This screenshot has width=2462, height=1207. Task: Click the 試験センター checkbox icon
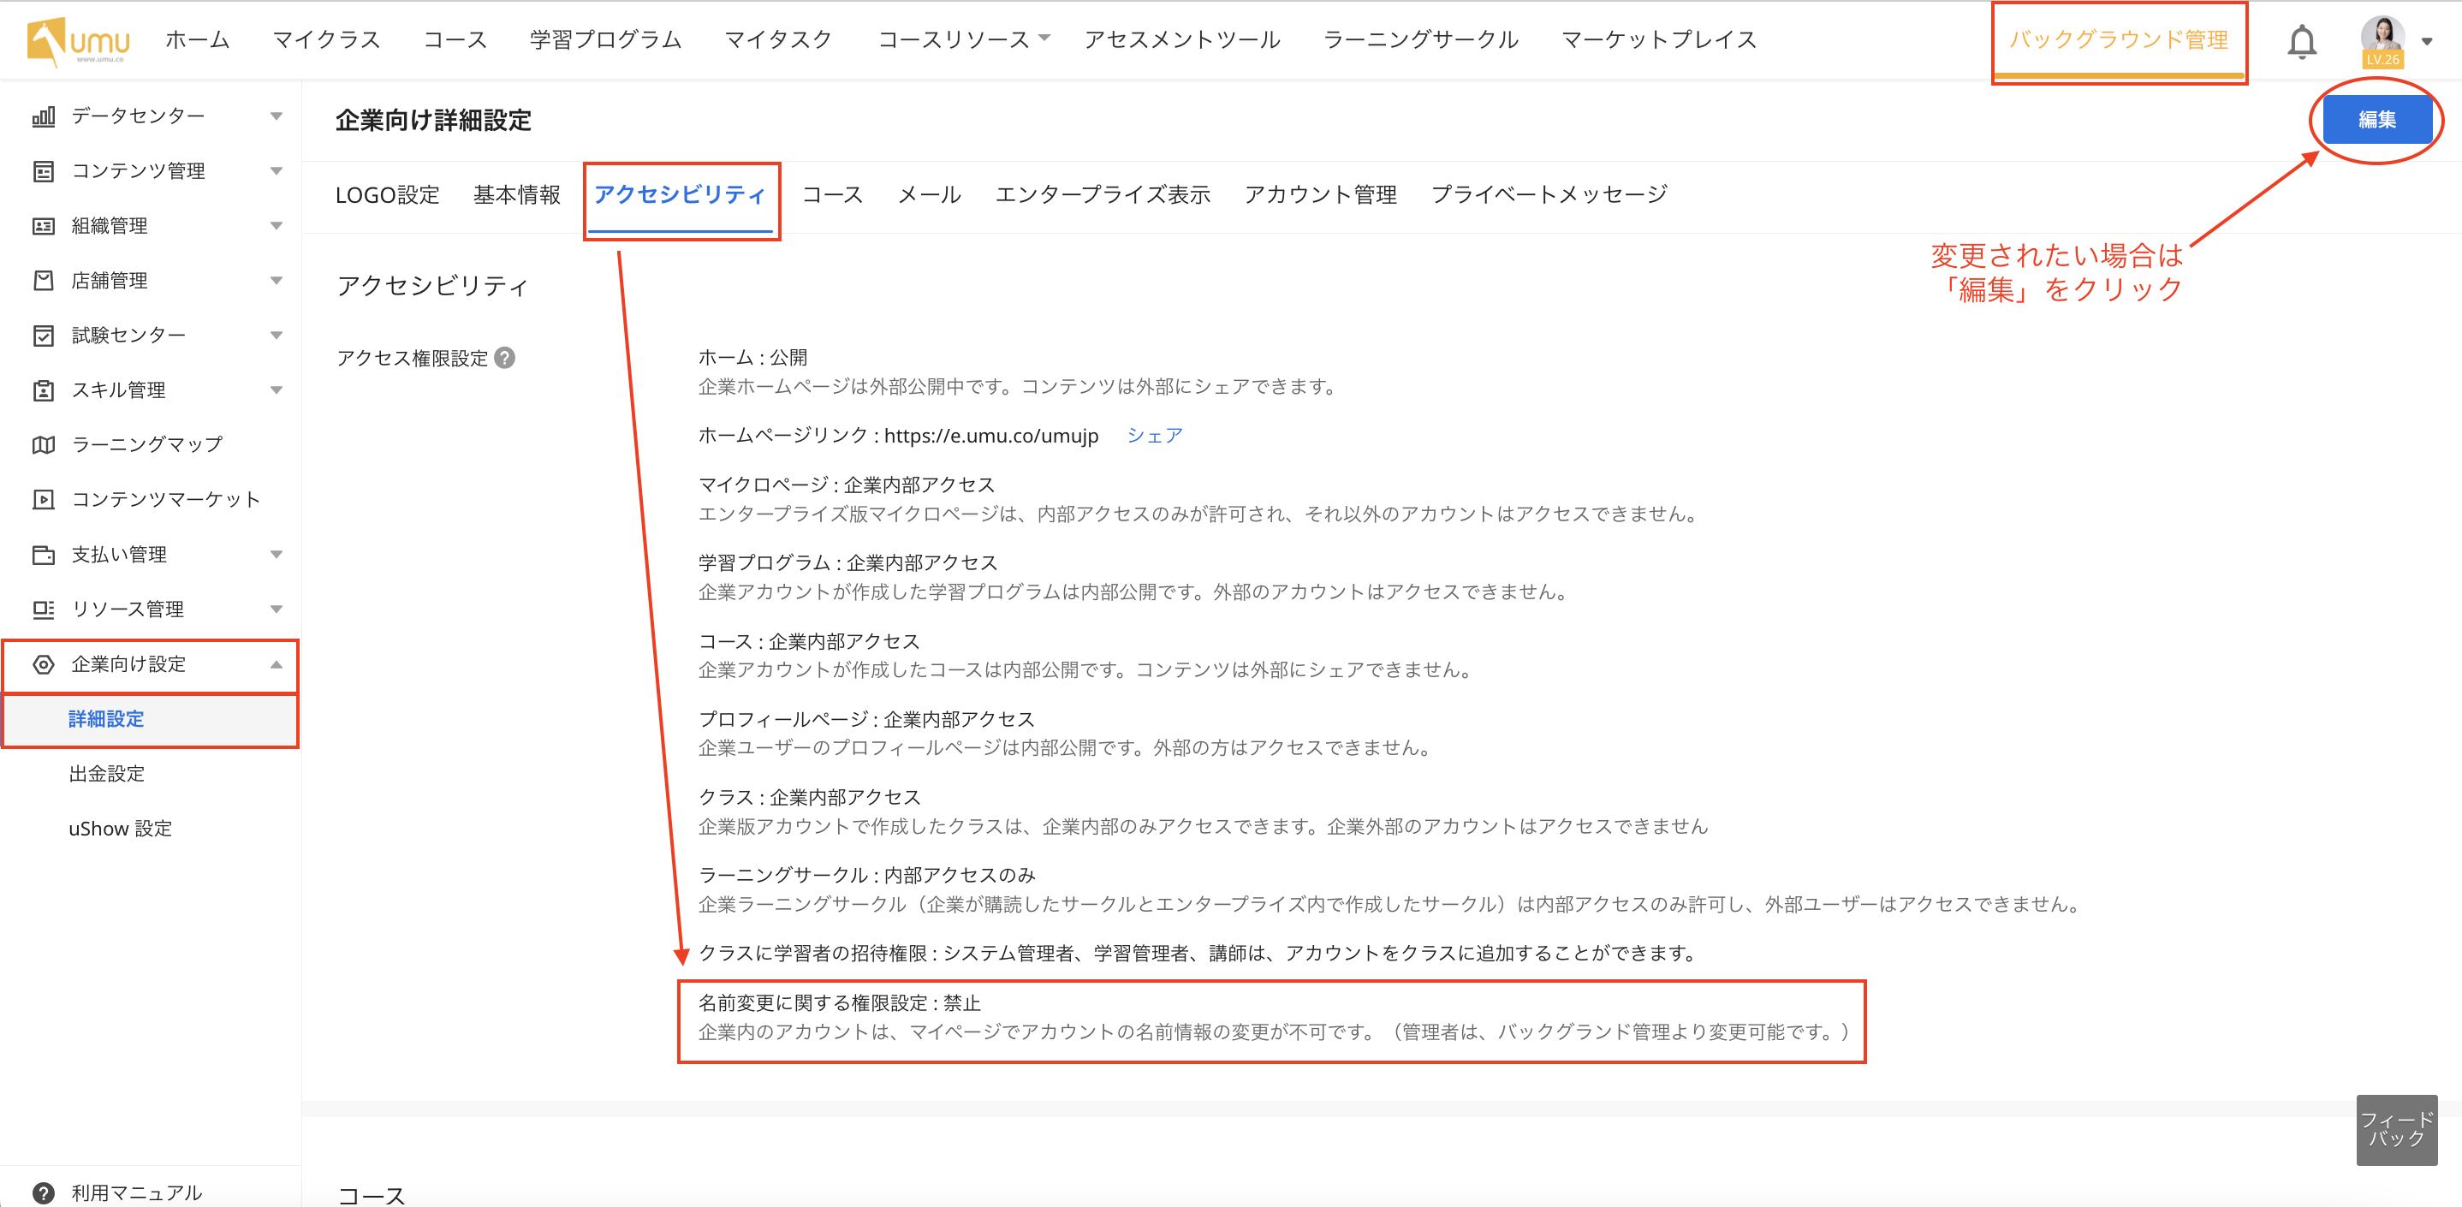click(43, 336)
